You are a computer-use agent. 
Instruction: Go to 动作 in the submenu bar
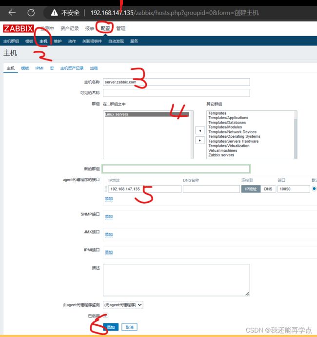coord(72,41)
